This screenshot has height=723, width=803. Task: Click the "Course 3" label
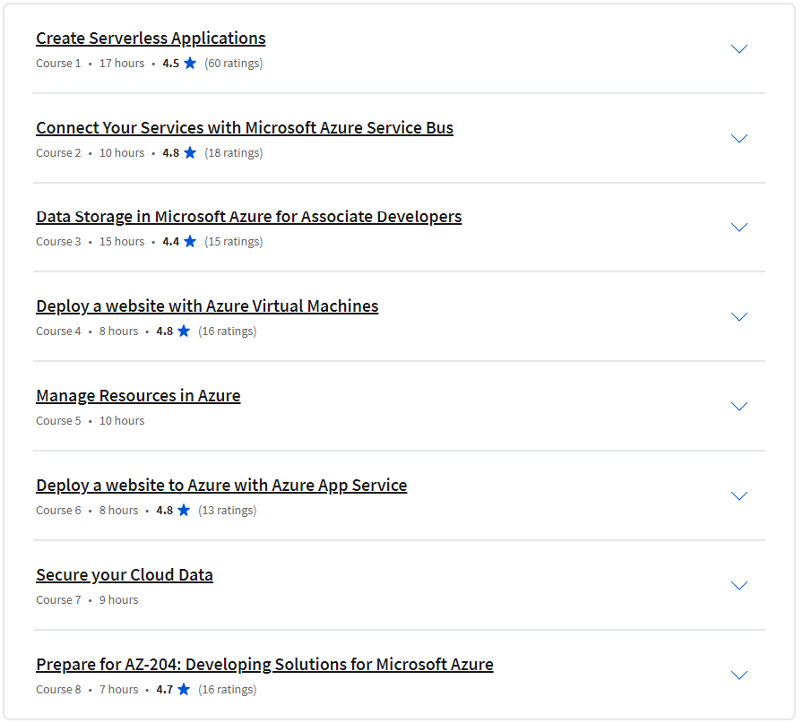[58, 241]
